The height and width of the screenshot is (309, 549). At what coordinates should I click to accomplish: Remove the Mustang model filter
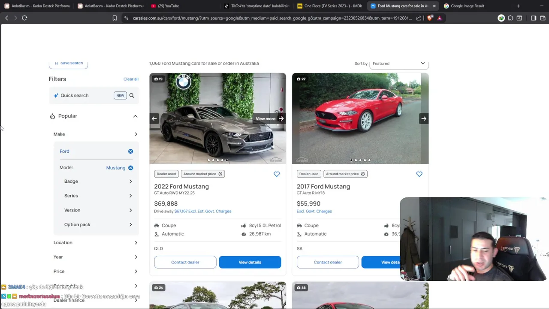[x=130, y=168]
